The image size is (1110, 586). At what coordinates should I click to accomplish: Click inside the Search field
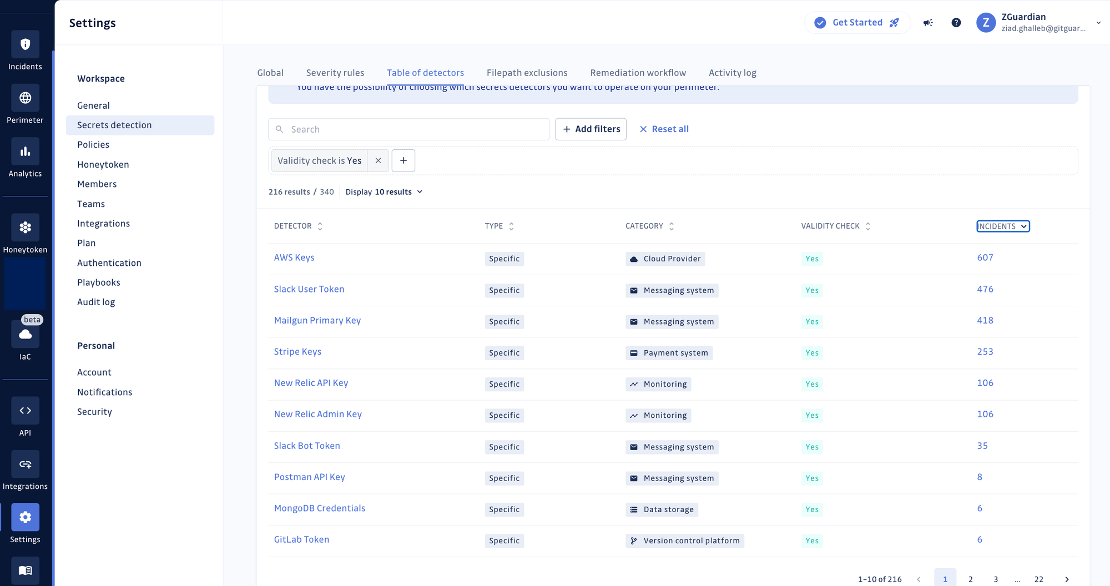[408, 129]
